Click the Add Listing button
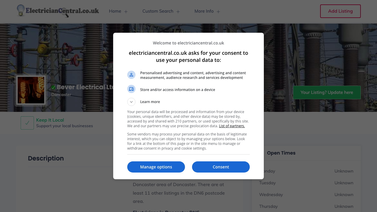This screenshot has width=377, height=212. pyautogui.click(x=340, y=11)
